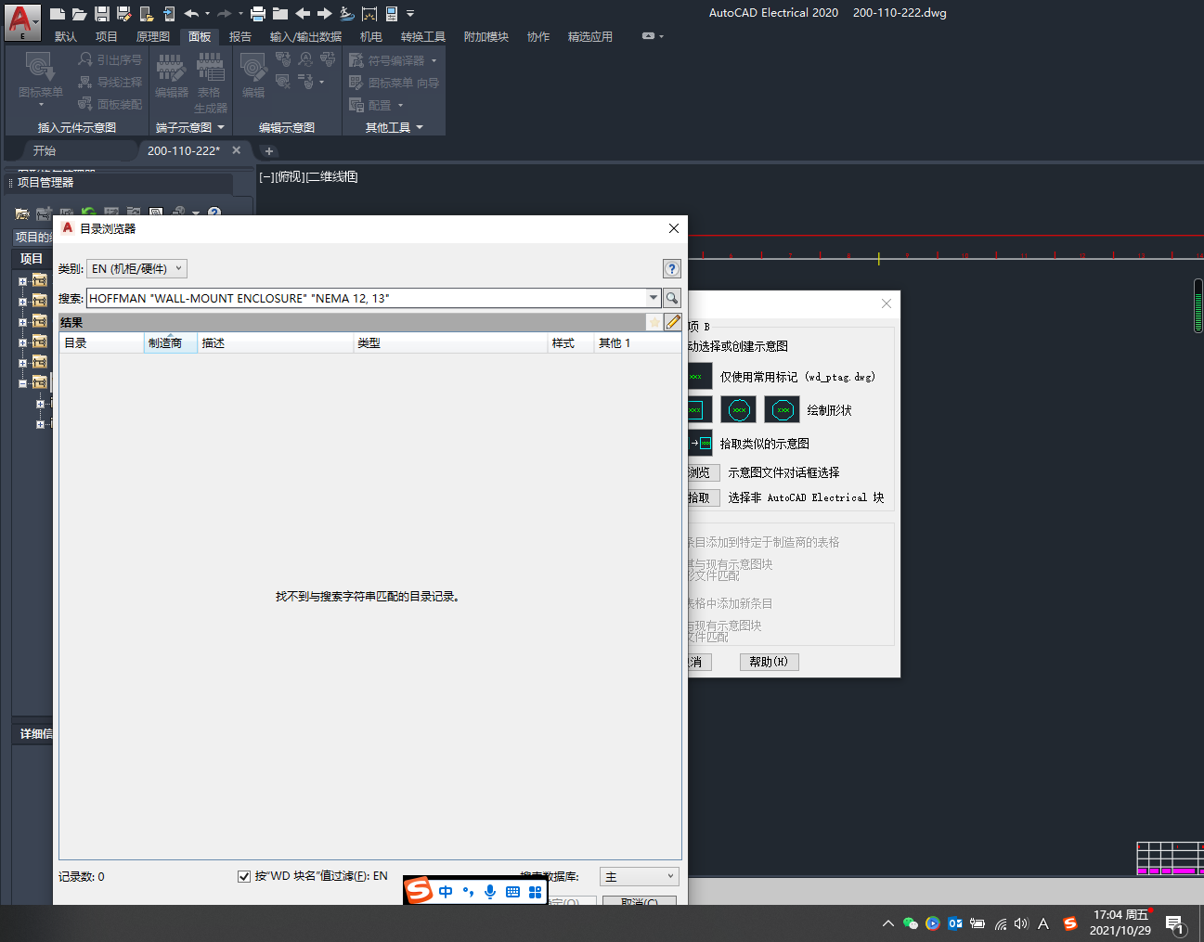Click the pencil edit icon above results
Screen dimensions: 1204x942
pyautogui.click(x=673, y=322)
